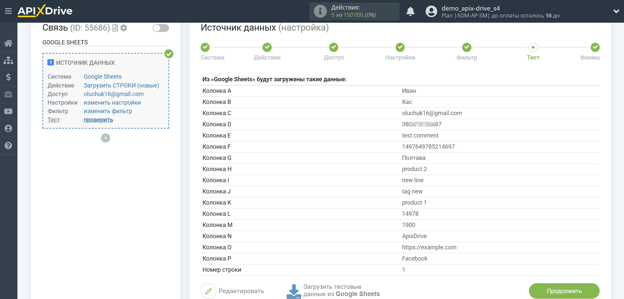624x299 pixels.
Task: Go to the Доступ step
Action: pos(334,52)
